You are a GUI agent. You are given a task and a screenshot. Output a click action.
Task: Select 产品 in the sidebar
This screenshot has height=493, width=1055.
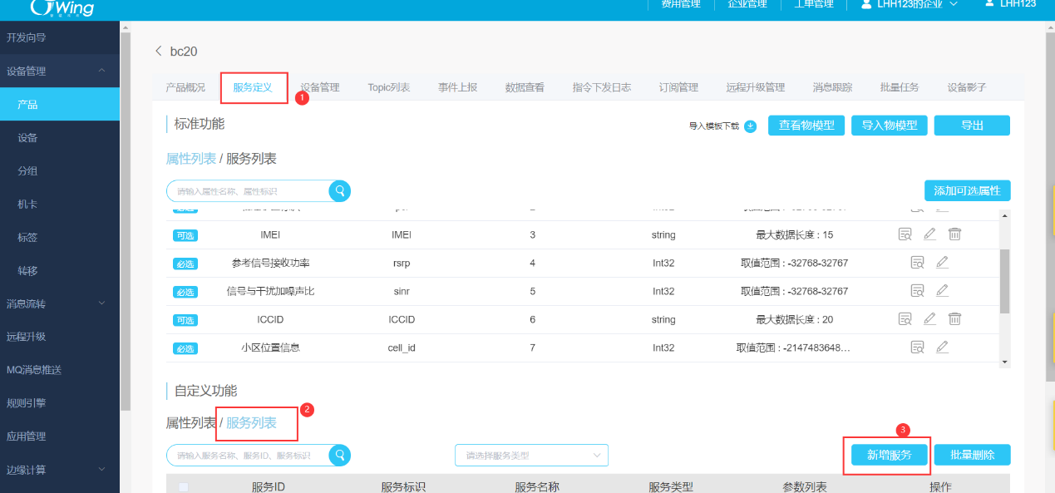point(60,105)
